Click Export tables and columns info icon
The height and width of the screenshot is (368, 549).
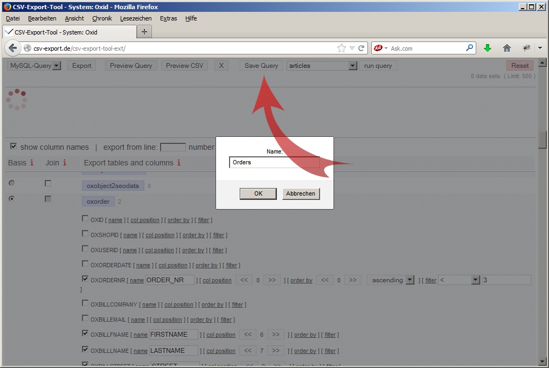click(x=178, y=163)
